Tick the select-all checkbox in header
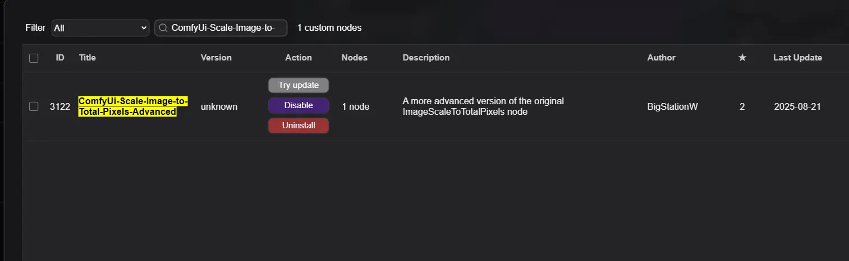This screenshot has height=261, width=849. (x=34, y=58)
